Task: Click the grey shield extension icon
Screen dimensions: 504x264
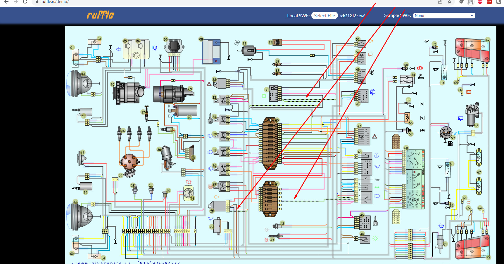Action: click(x=499, y=2)
